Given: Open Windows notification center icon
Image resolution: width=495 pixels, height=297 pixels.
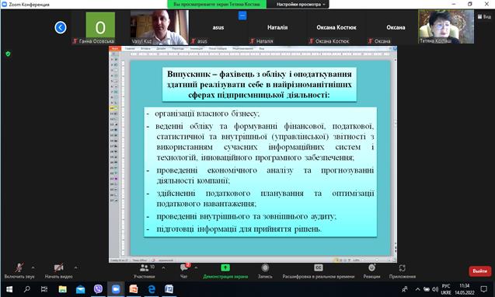Looking at the screenshot, I should 484,289.
